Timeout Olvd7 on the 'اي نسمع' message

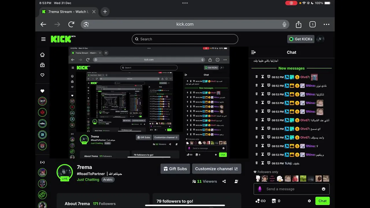[x=263, y=129]
